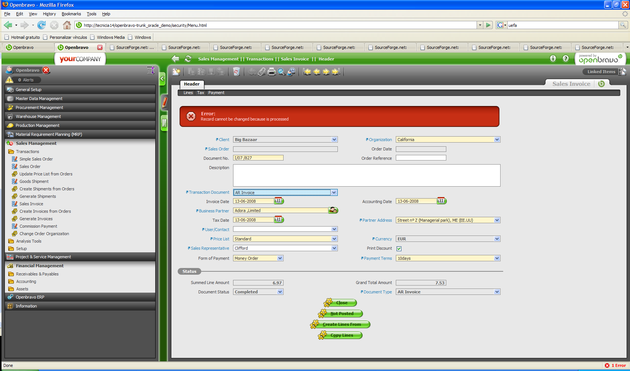
Task: Go to the last record arrow
Action: (336, 72)
